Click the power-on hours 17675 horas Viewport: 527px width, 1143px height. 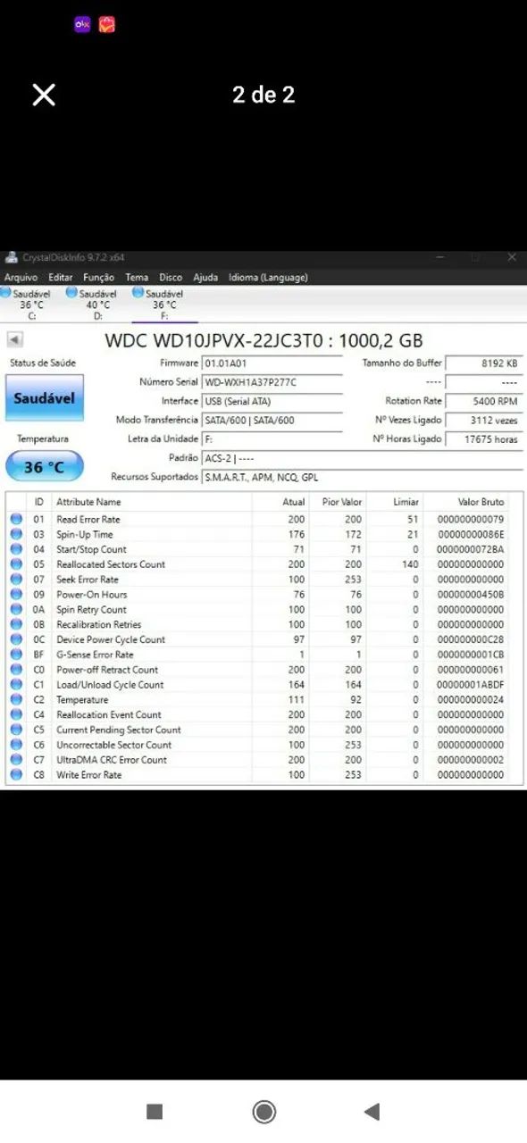click(484, 438)
